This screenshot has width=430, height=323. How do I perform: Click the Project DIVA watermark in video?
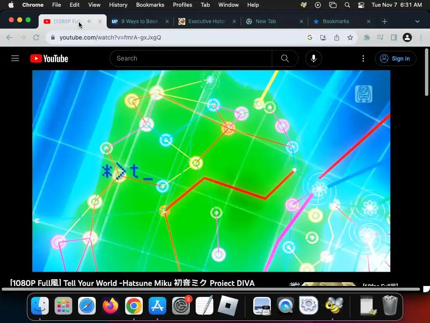(x=364, y=94)
